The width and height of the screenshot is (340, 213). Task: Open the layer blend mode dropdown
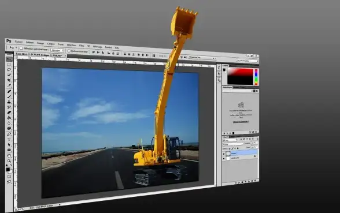point(233,144)
